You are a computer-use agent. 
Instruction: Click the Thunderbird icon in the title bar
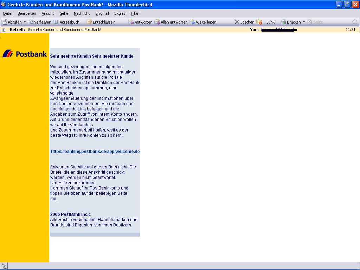click(x=3, y=4)
